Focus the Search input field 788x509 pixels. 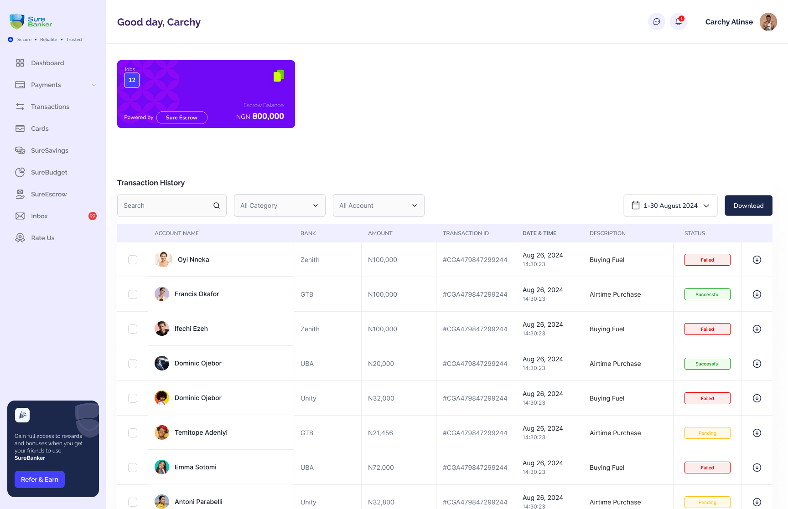coord(172,206)
